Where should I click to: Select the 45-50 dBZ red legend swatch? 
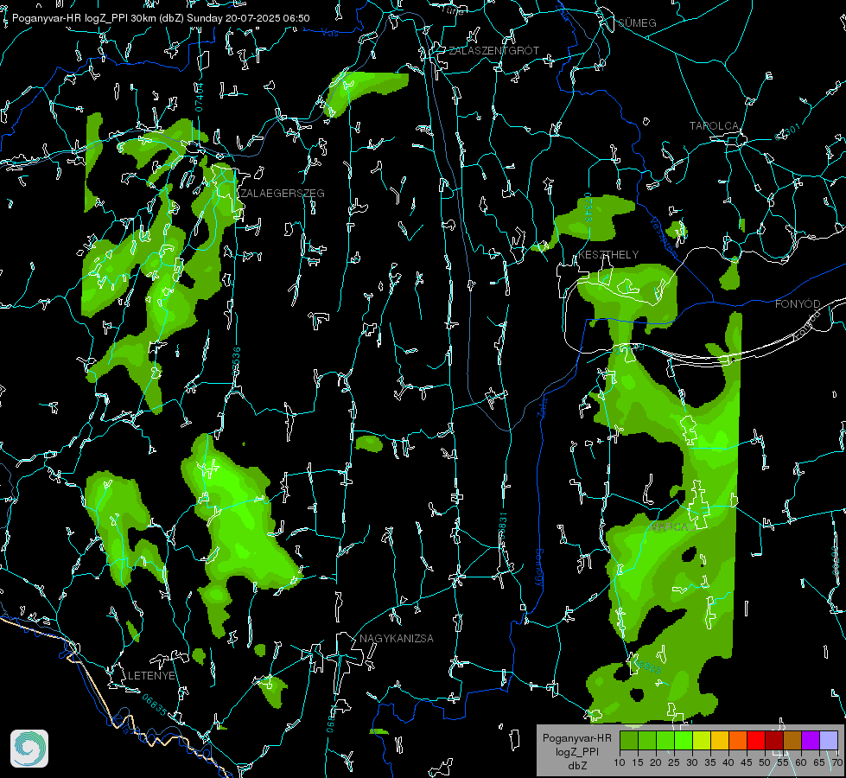[756, 740]
